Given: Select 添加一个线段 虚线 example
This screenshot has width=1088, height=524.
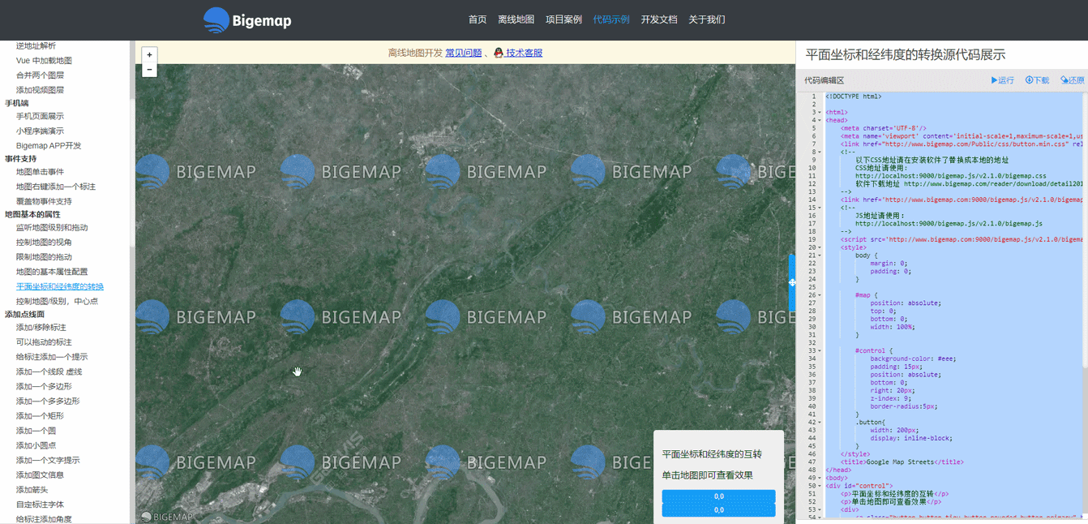Looking at the screenshot, I should coord(49,372).
